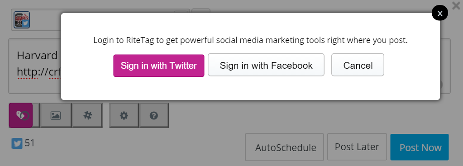
Task: Choose Sign in with Facebook
Action: (x=266, y=65)
